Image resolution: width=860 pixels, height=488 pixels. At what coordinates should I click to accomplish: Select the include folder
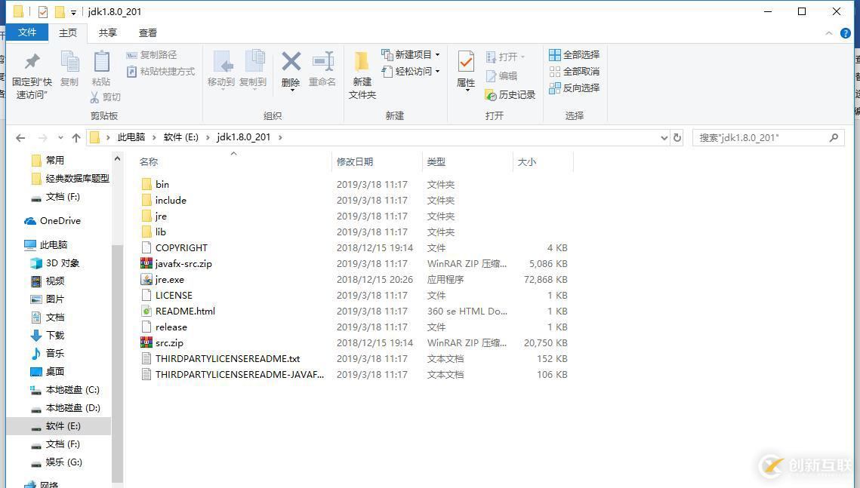point(163,200)
